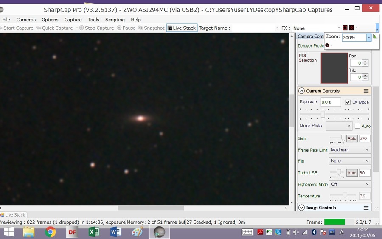Screen dimensions: 382x239
Task: Open the DF app on the taskbar
Action: [x=72, y=232]
